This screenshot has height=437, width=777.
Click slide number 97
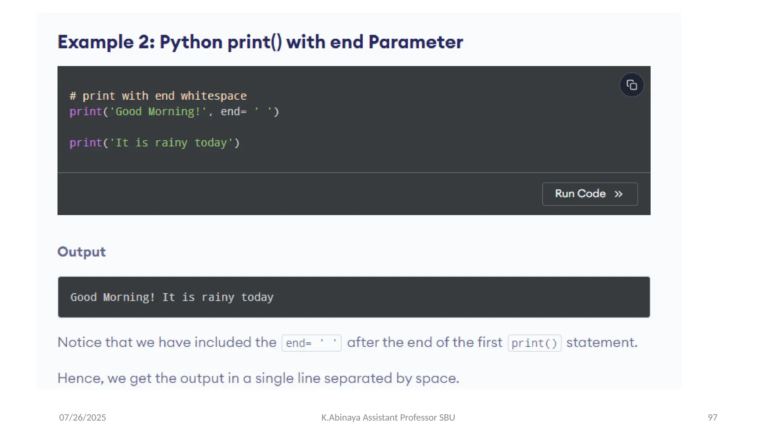click(x=712, y=417)
